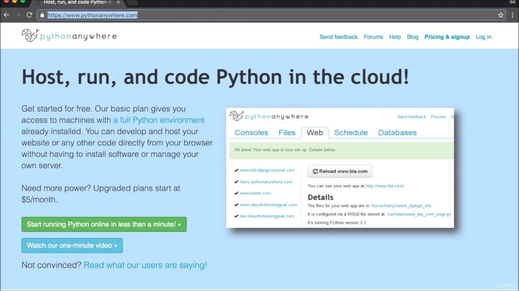This screenshot has width=519, height=291.
Task: Click Reload www.bla.com button in preview
Action: [x=340, y=171]
